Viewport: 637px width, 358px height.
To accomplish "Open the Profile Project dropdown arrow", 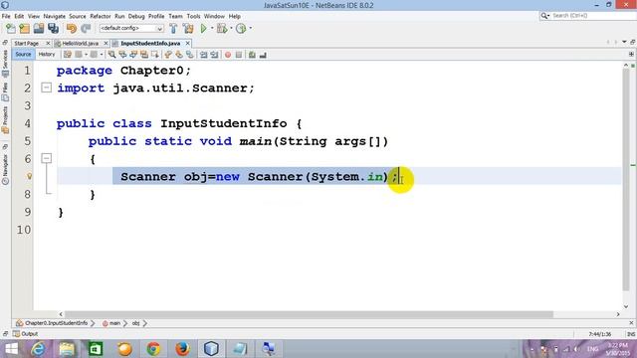I will point(250,29).
